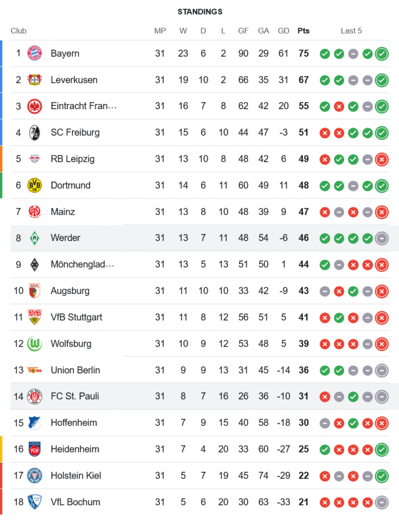Click RB Leipzig's latest loss indicator
The height and width of the screenshot is (522, 399).
coord(382,159)
